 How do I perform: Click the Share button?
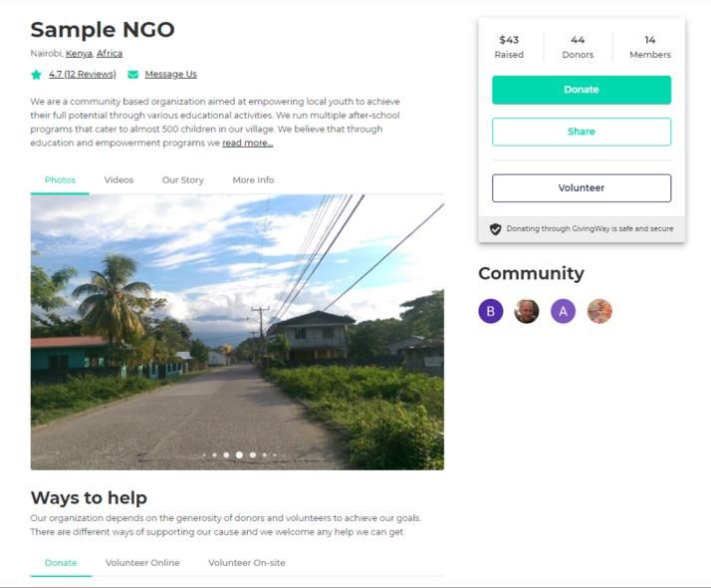point(582,132)
